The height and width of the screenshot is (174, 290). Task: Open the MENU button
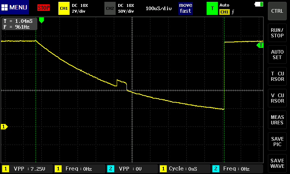(14, 7)
